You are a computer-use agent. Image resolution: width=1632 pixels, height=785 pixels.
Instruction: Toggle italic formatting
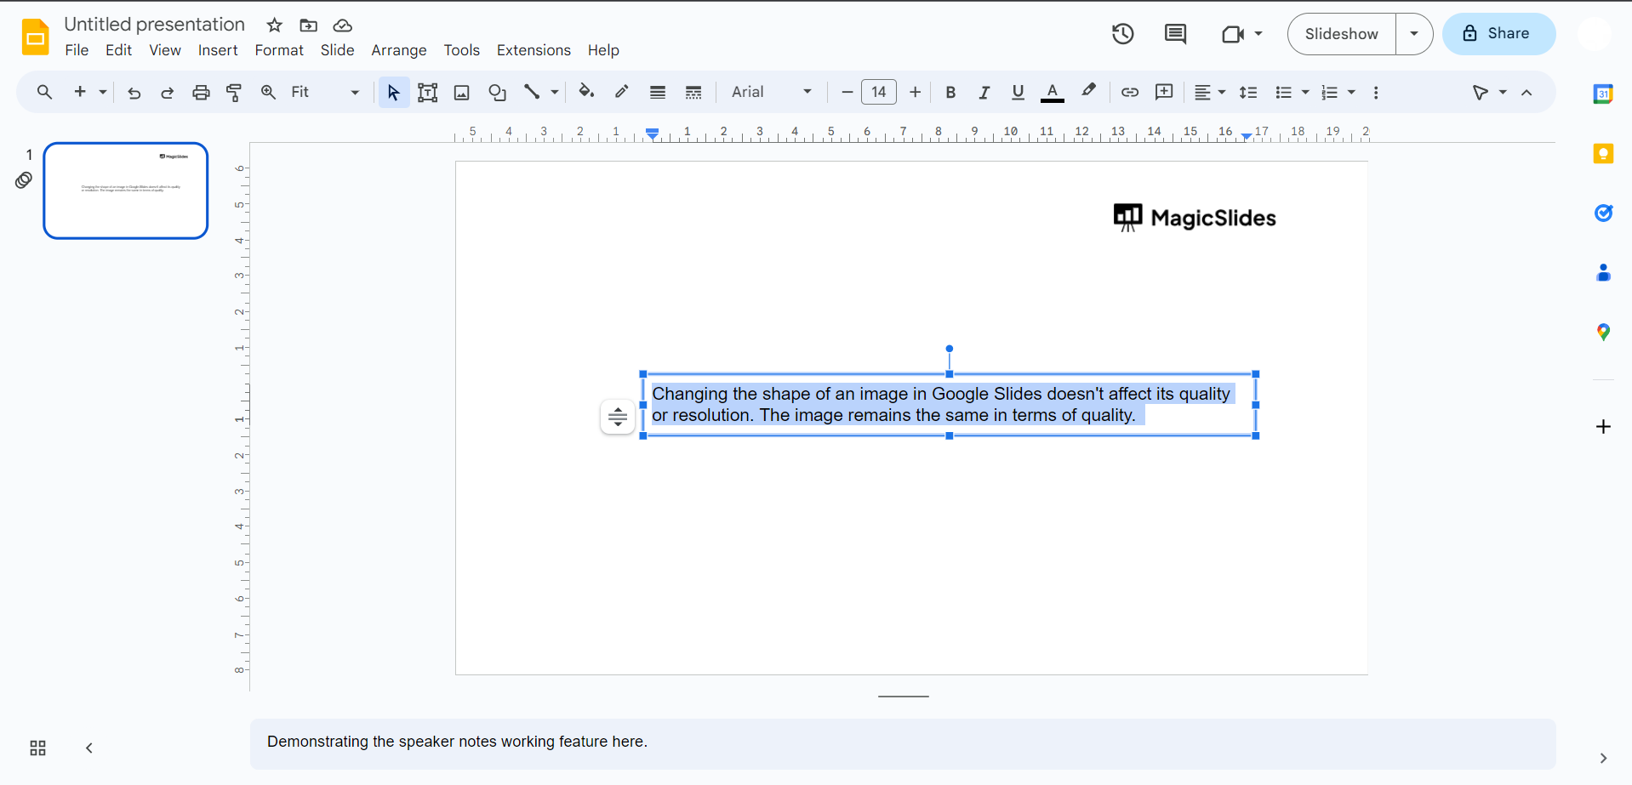984,93
